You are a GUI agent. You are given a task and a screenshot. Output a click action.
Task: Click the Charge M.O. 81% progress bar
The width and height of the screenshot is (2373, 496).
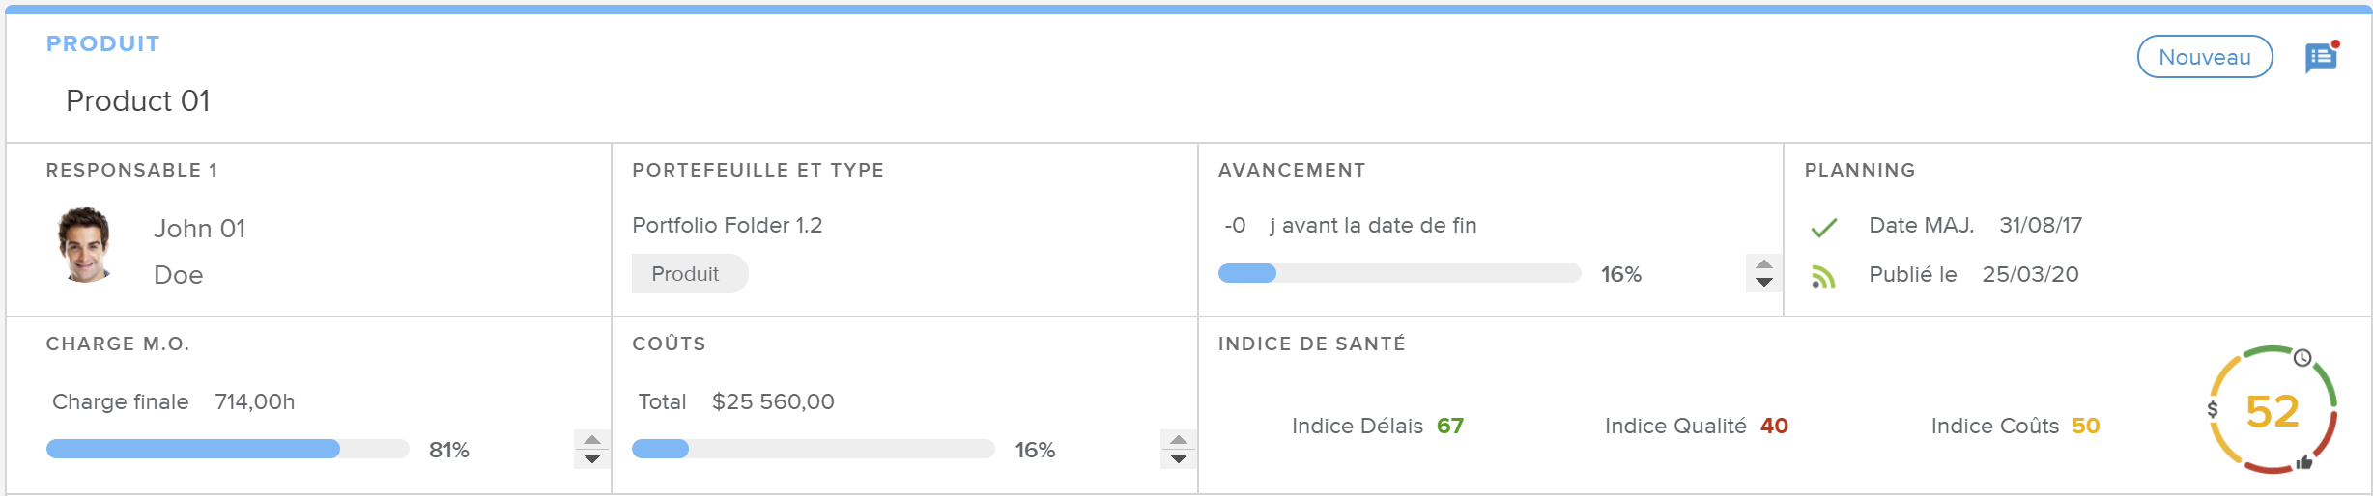point(227,449)
